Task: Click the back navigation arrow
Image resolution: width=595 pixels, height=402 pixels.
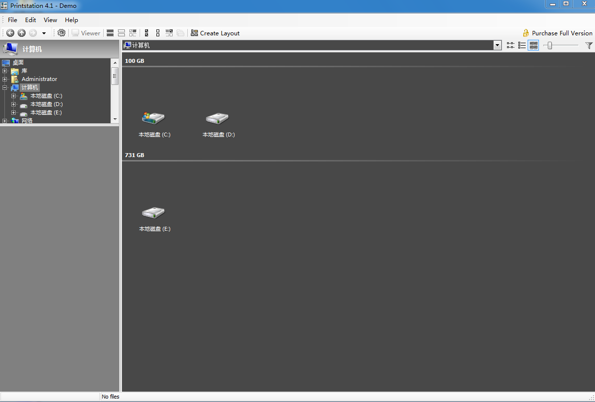Action: (9, 33)
